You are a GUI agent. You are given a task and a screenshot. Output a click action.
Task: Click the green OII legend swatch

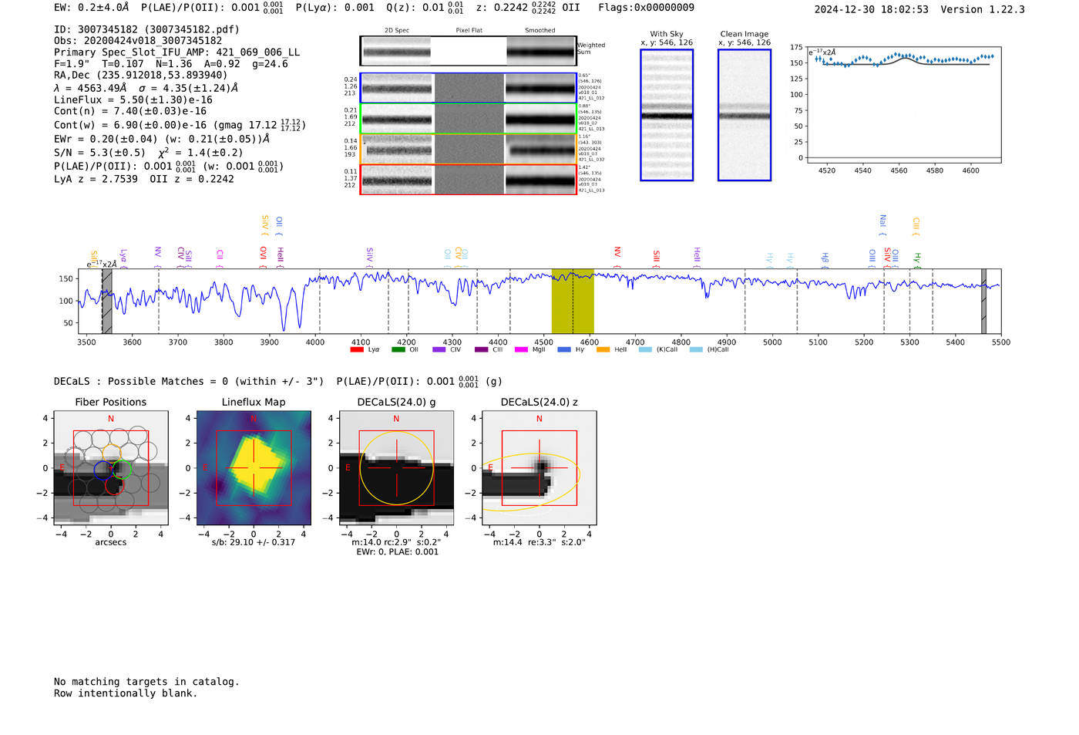coord(398,350)
